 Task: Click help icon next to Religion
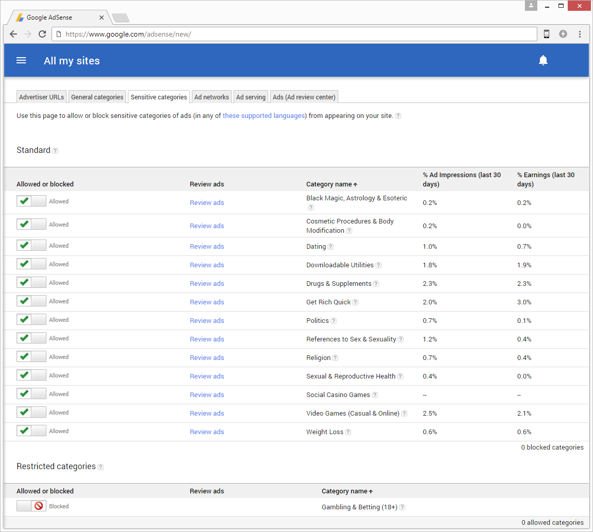335,358
